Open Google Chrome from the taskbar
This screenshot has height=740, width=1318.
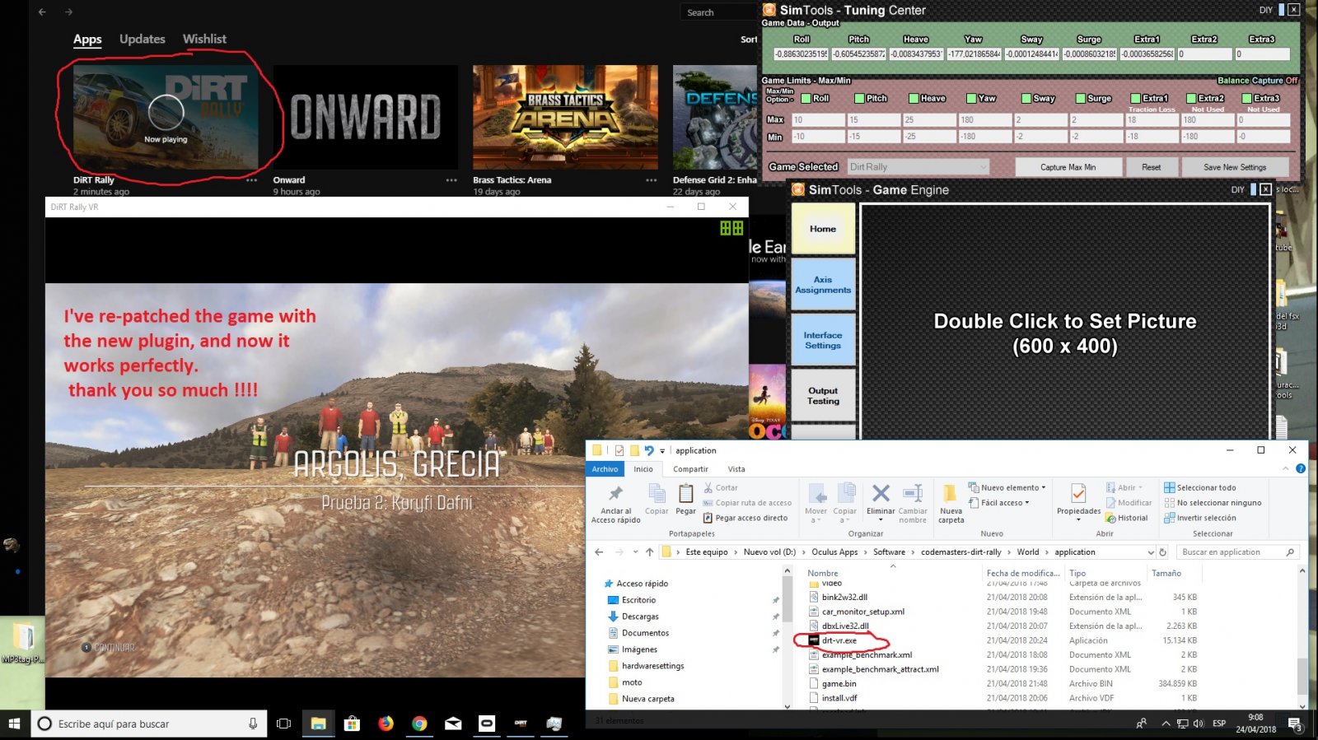(419, 724)
